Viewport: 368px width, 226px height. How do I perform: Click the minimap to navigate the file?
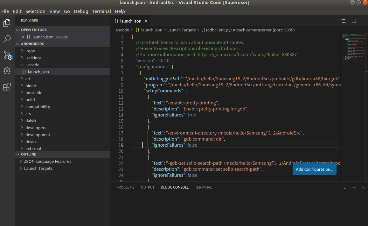[x=353, y=48]
